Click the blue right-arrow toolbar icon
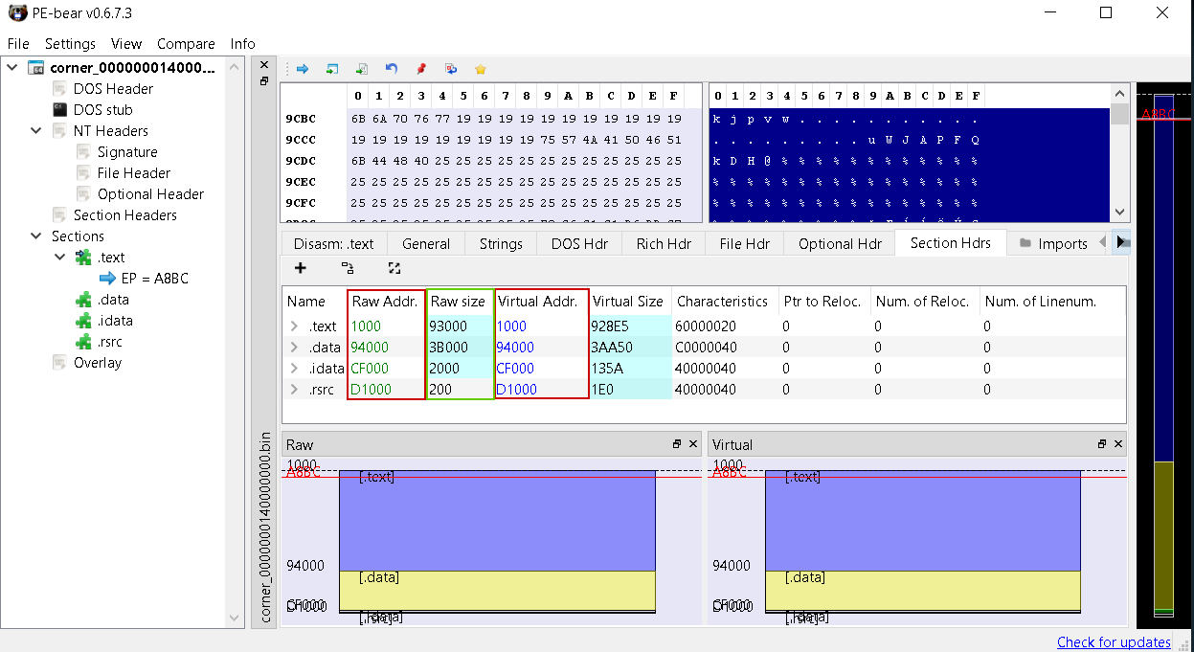The width and height of the screenshot is (1194, 652). click(x=302, y=69)
